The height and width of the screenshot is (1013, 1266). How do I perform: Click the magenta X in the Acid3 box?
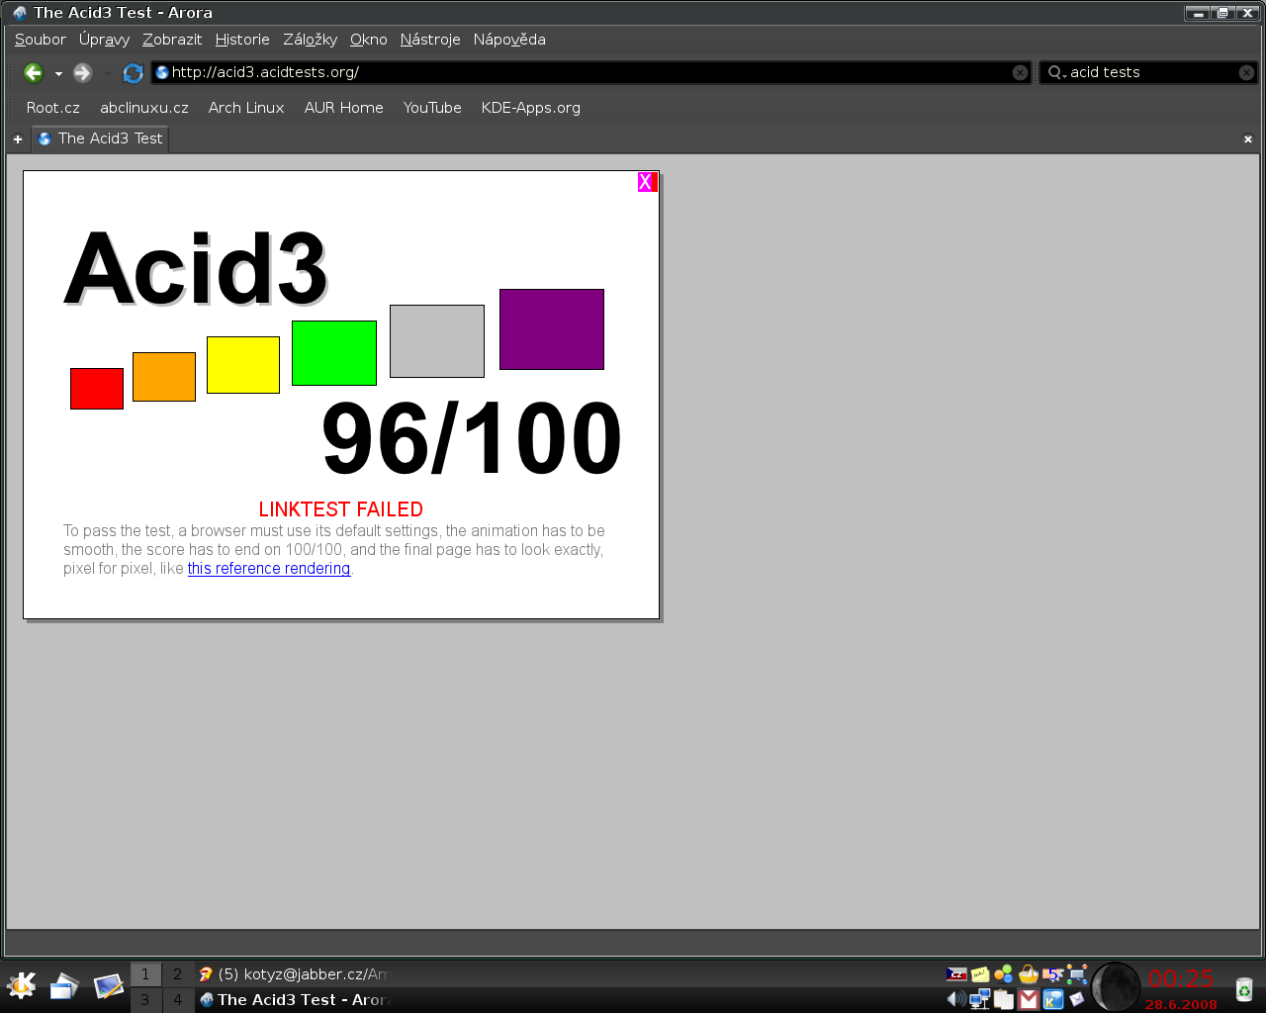647,182
